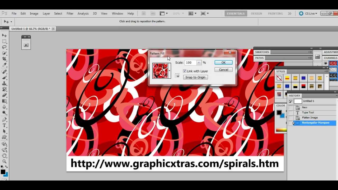Select the Spot Healing Brush tool
The width and height of the screenshot is (338, 190).
4,72
